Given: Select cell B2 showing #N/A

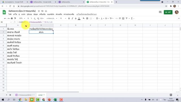Looking at the screenshot, I should [41, 32].
